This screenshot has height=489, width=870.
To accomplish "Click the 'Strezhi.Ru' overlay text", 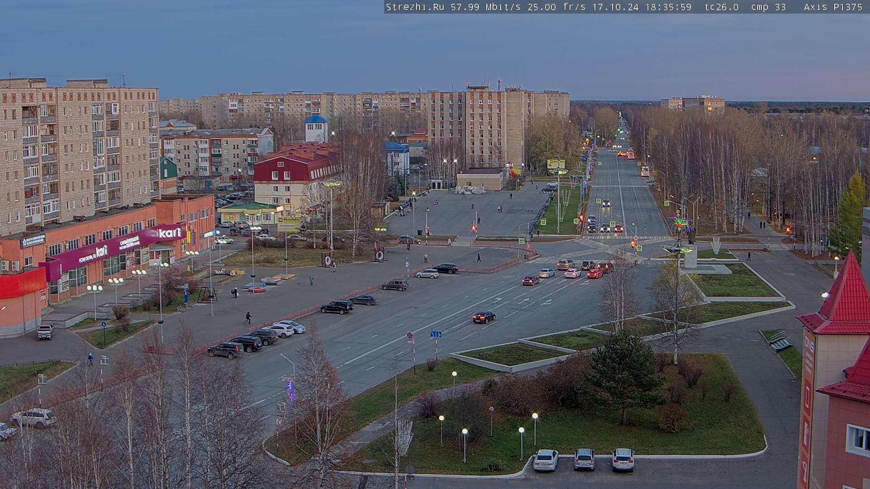I will click(415, 7).
